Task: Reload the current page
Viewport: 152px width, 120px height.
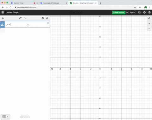Action: pos(10,7)
